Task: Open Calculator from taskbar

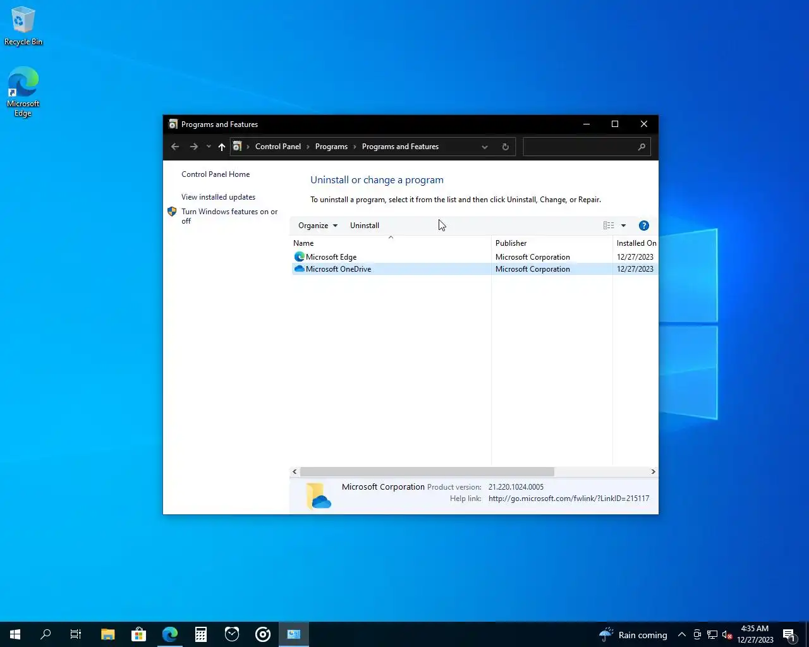Action: [x=201, y=634]
